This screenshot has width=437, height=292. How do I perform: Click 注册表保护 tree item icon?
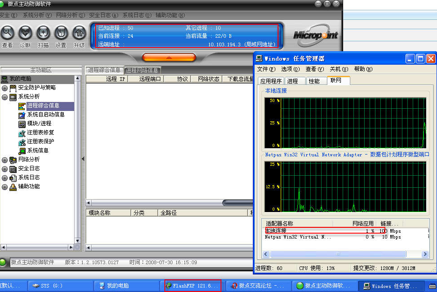tap(22, 142)
